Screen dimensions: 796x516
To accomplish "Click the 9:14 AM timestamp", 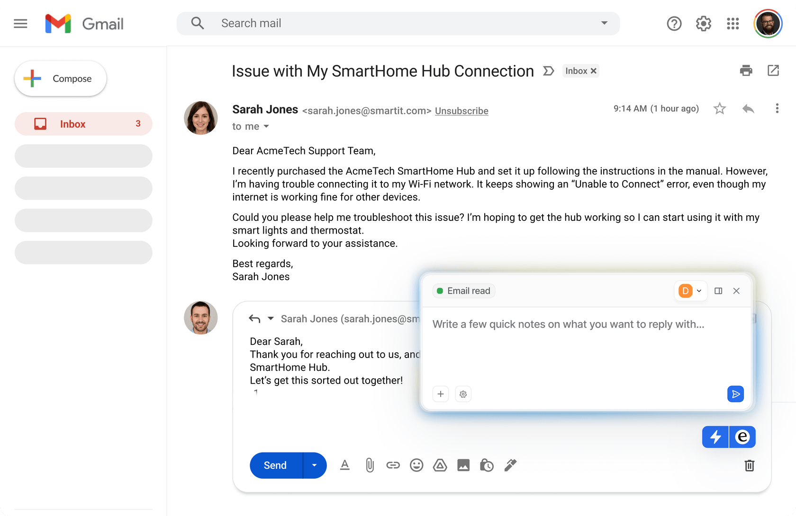I will pyautogui.click(x=656, y=109).
